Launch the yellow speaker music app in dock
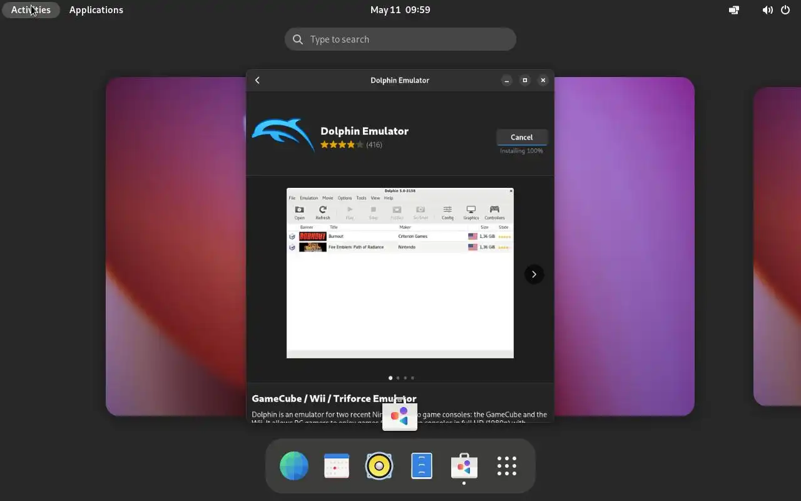Image resolution: width=801 pixels, height=501 pixels. pyautogui.click(x=379, y=466)
